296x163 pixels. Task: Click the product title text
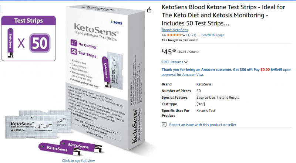pyautogui.click(x=223, y=15)
